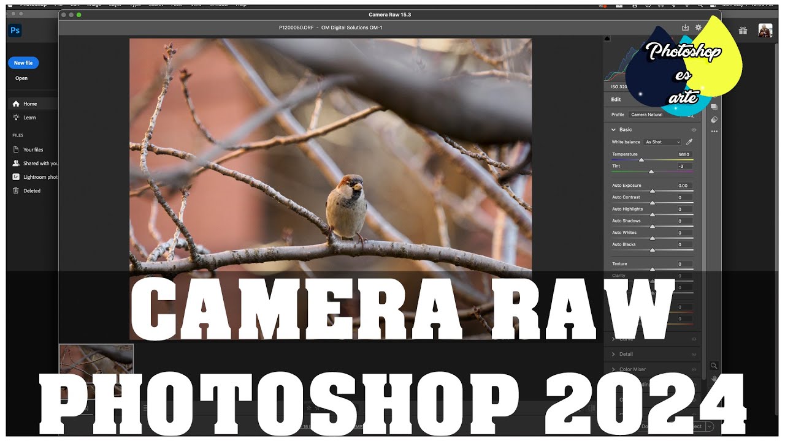Click the Temperature value field 5650
The height and width of the screenshot is (441, 785).
[x=685, y=154]
